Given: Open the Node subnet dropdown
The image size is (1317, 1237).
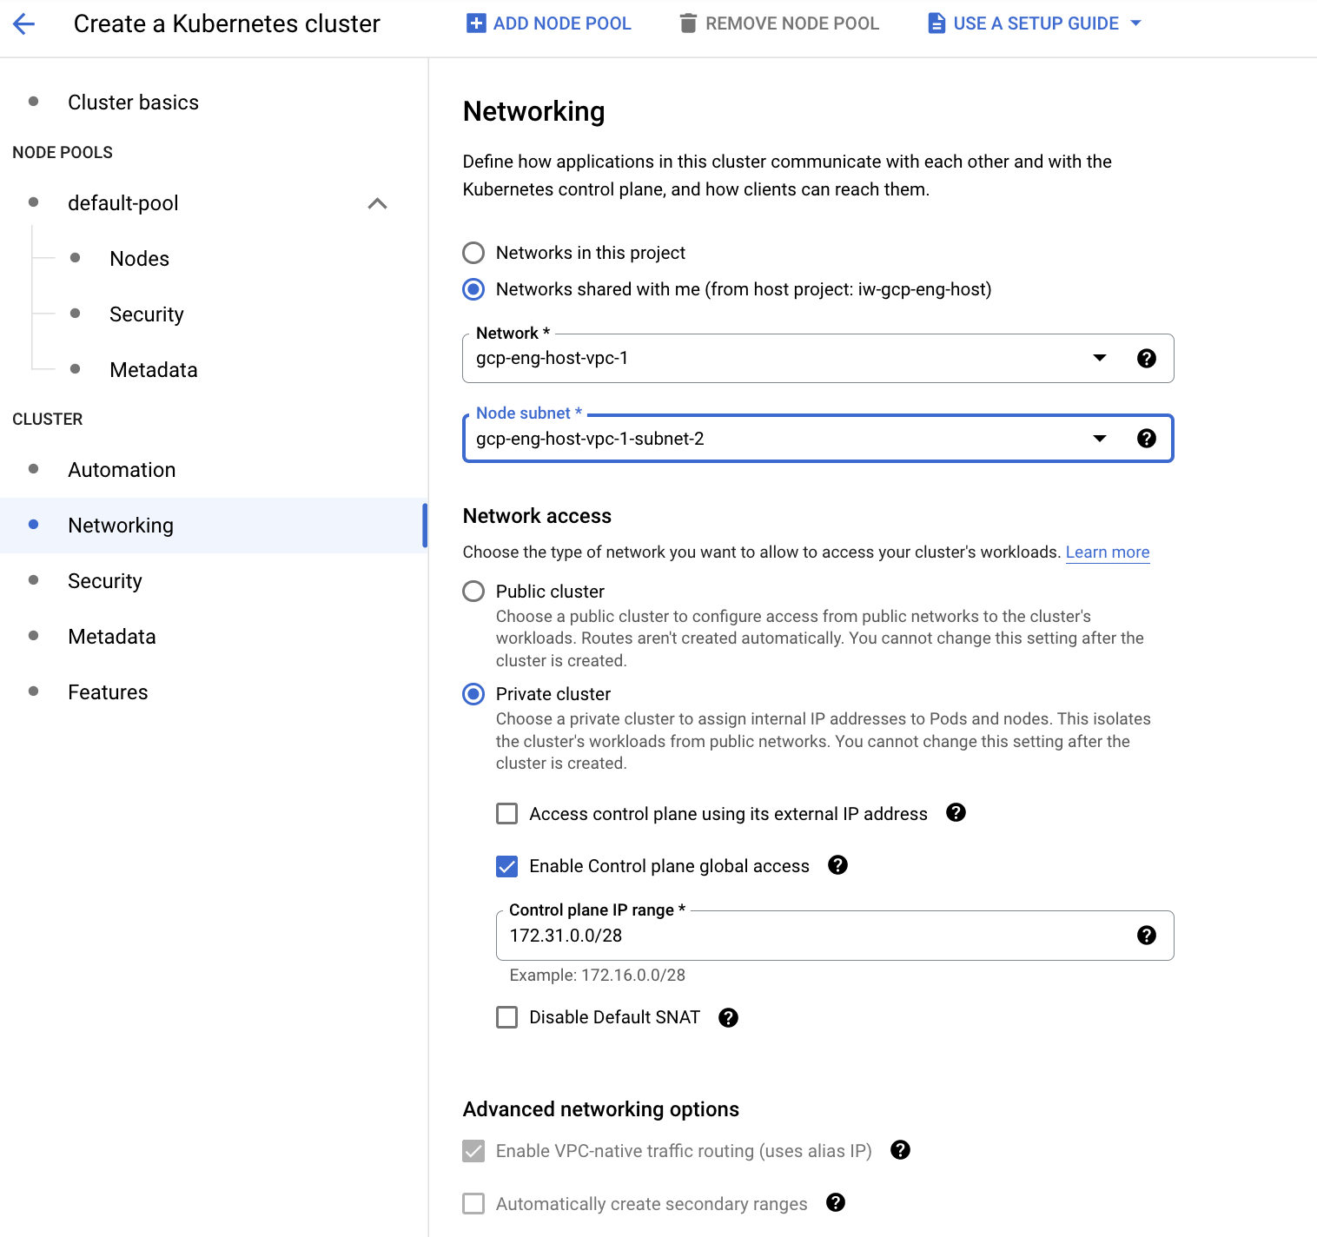Looking at the screenshot, I should (x=817, y=438).
